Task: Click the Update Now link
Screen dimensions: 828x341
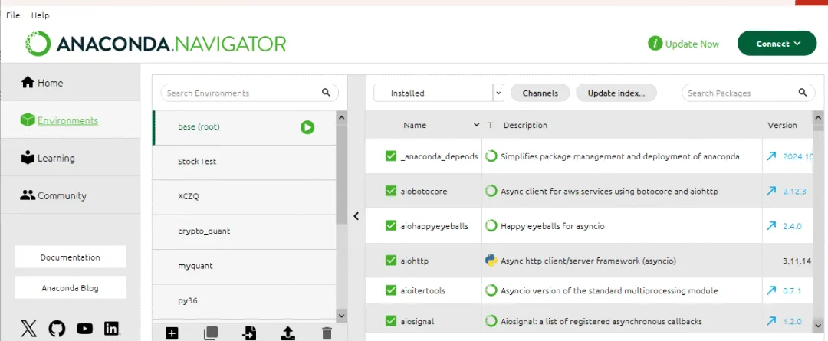Action: point(692,44)
